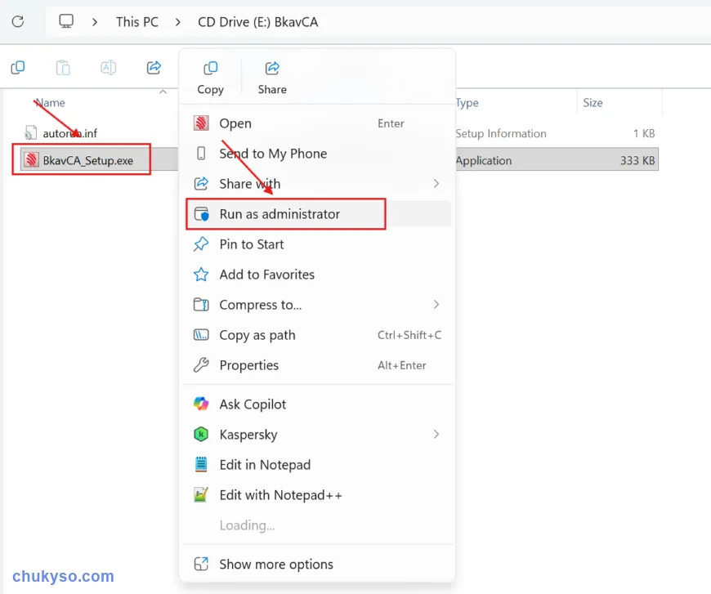The image size is (711, 594).
Task: Expand chevron after This PC breadcrumb
Action: tap(178, 22)
